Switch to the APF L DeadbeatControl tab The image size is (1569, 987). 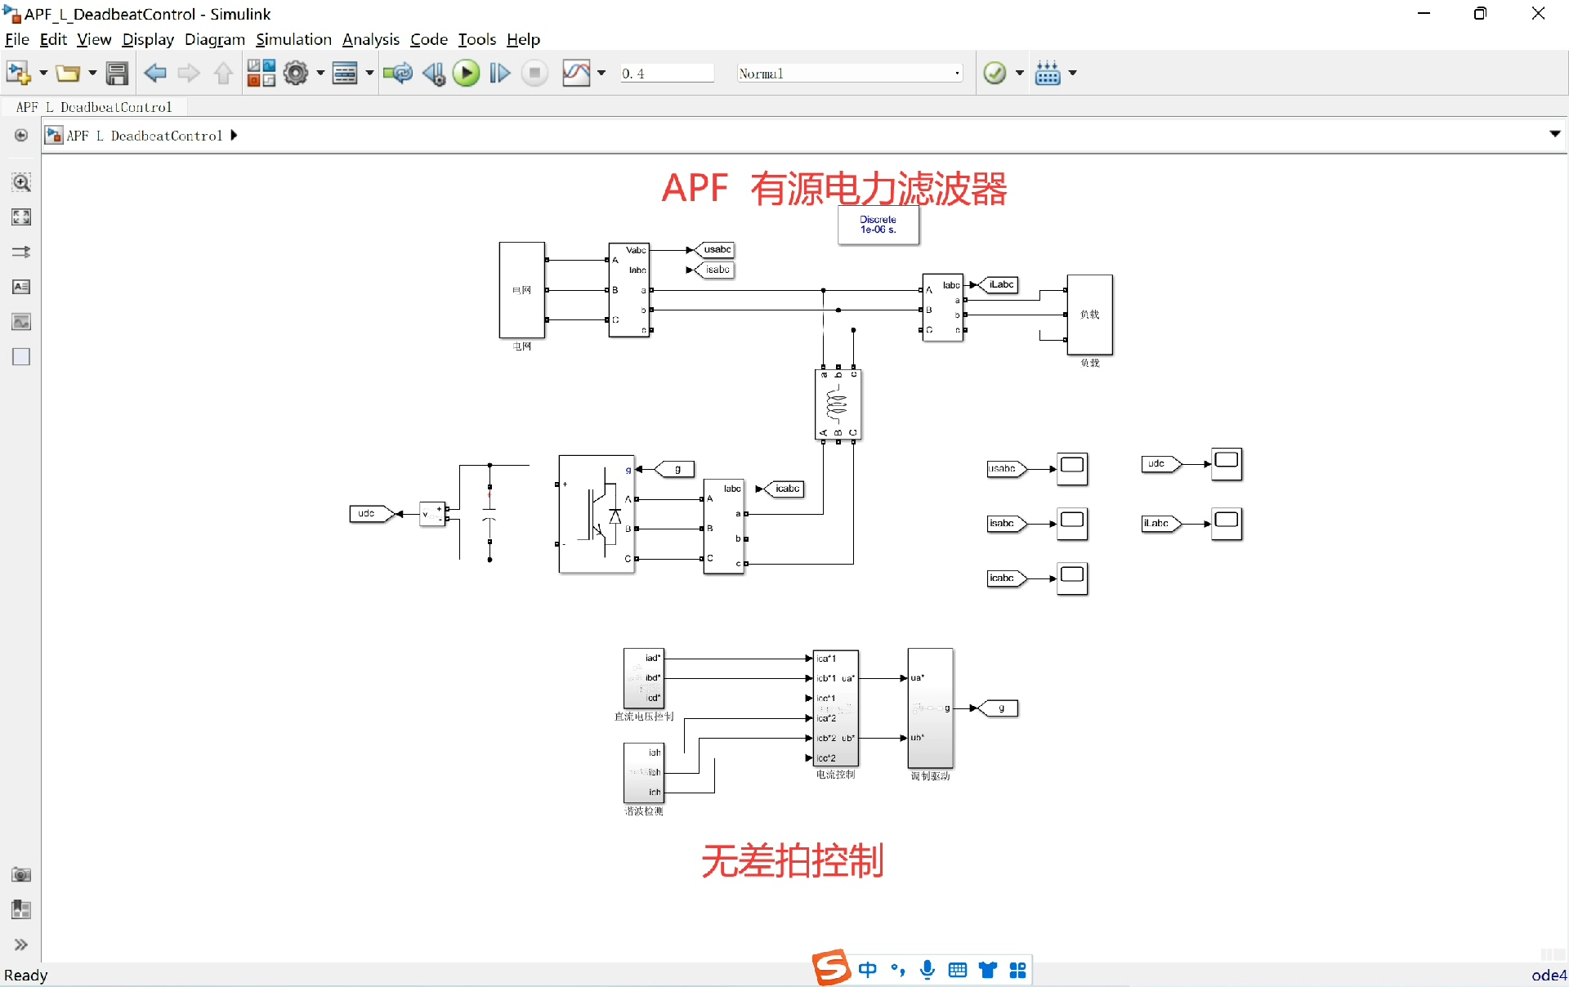(95, 107)
